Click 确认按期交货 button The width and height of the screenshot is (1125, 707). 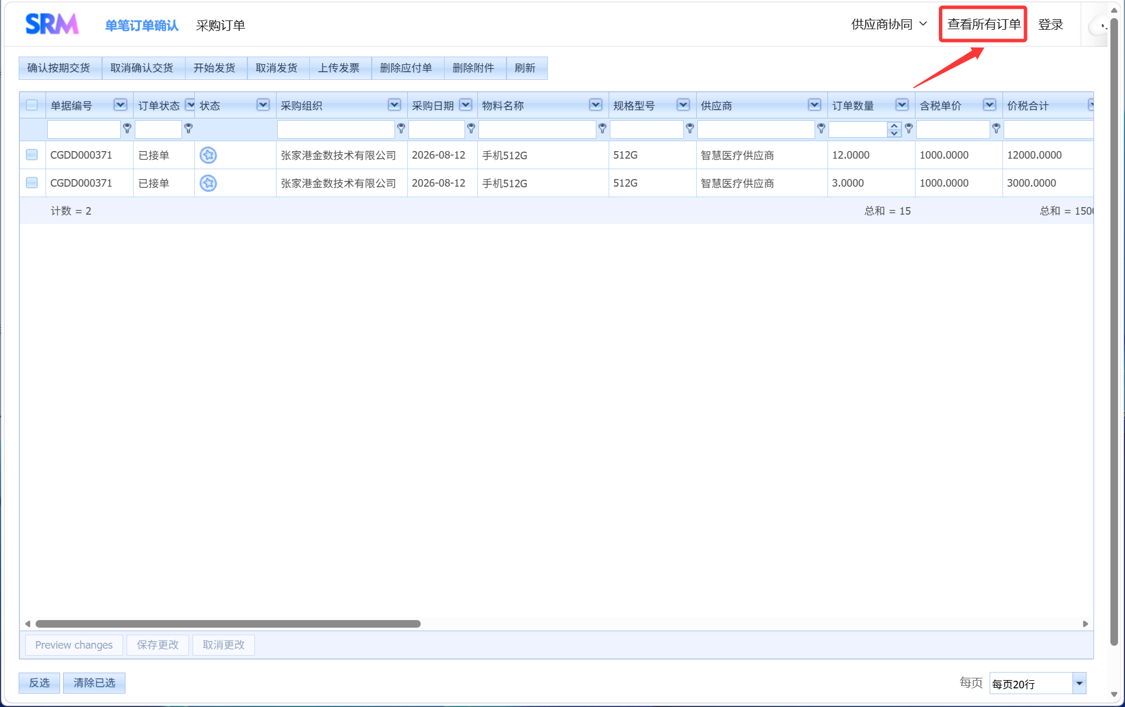coord(60,68)
